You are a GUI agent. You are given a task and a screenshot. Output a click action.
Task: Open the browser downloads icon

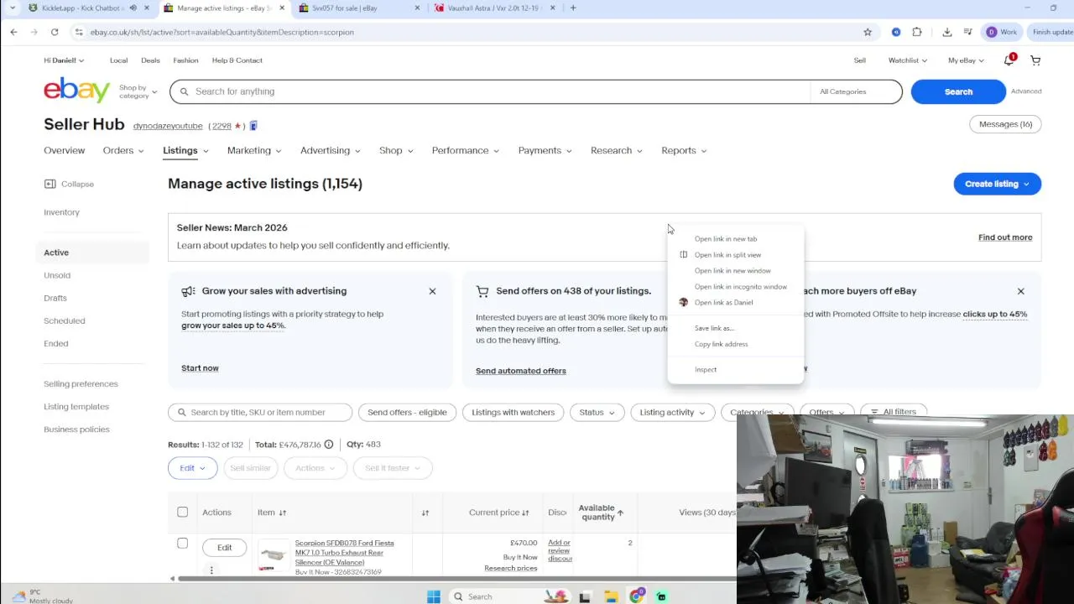[947, 32]
